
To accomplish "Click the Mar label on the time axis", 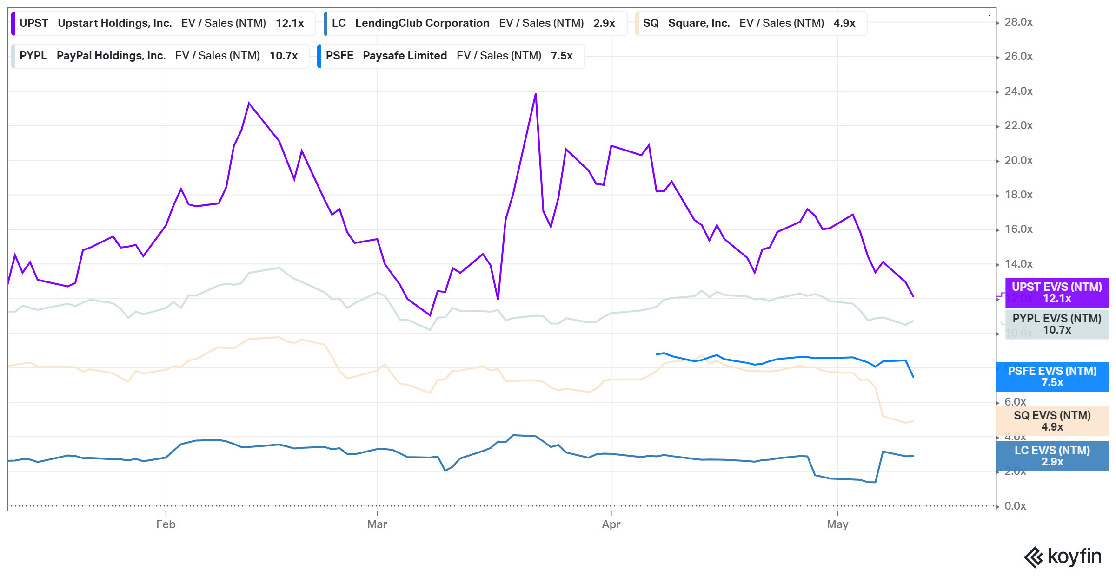I will click(377, 524).
